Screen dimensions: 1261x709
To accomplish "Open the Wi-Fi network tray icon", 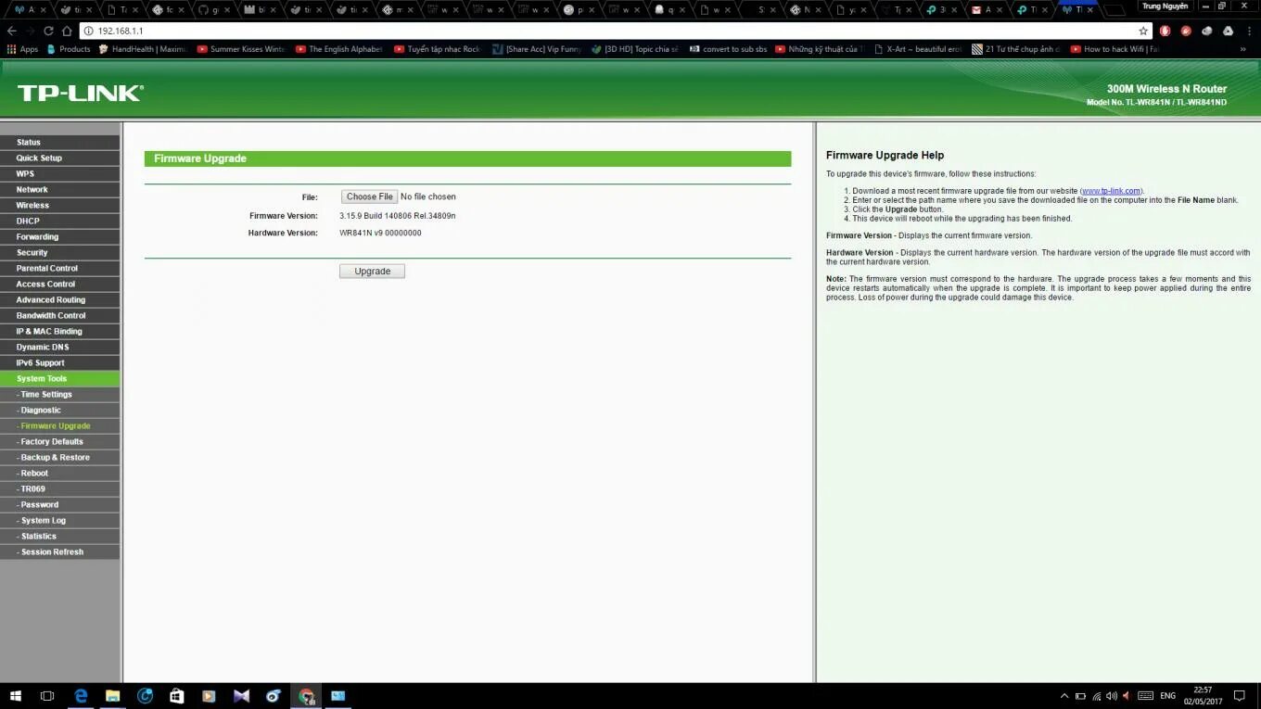I will click(x=1097, y=696).
